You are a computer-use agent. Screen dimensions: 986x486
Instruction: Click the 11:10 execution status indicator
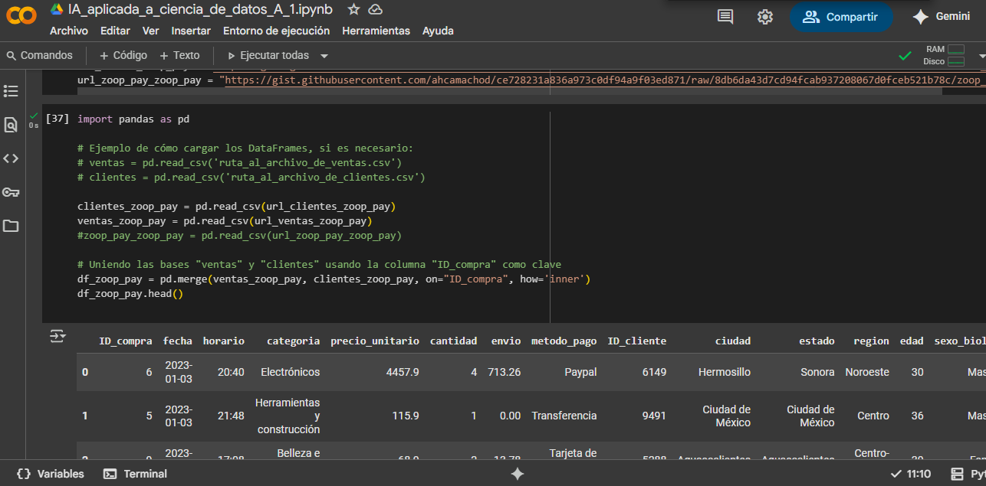[x=910, y=474]
